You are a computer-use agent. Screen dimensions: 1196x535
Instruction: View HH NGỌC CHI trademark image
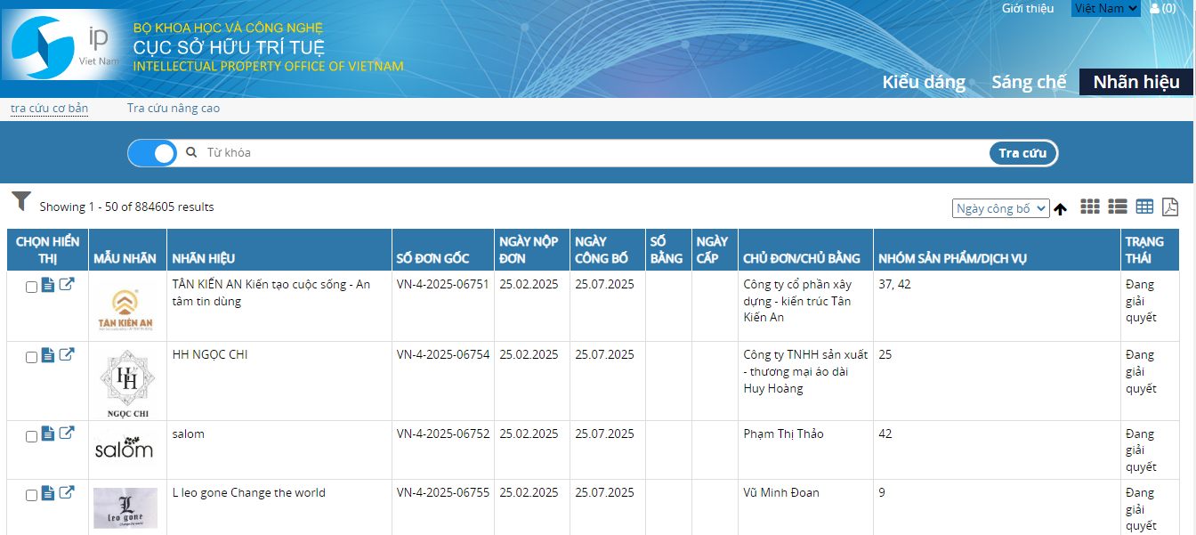point(128,383)
